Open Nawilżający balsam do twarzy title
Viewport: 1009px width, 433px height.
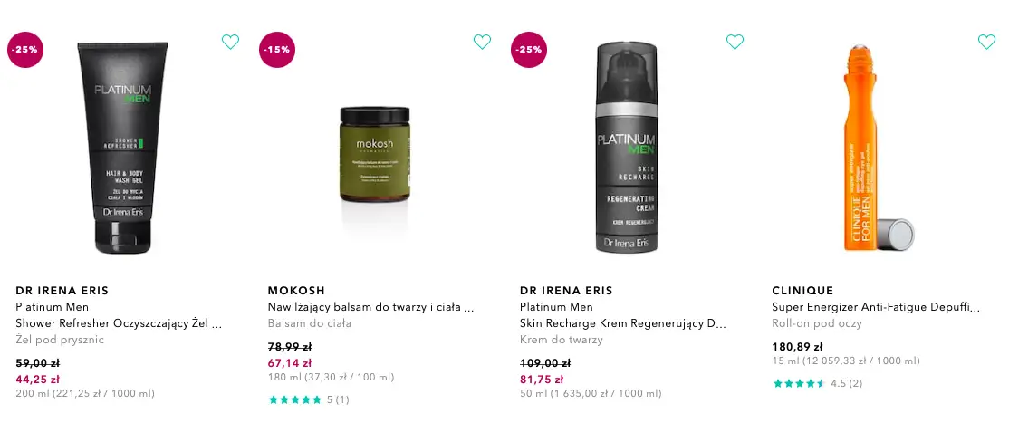(x=370, y=307)
